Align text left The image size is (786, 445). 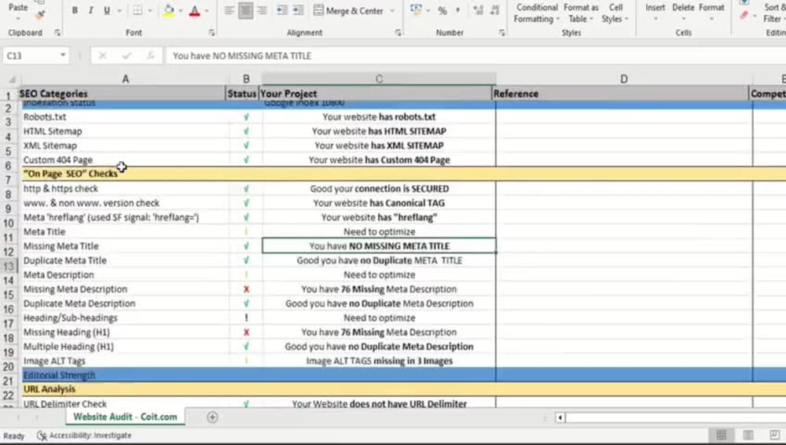[229, 10]
